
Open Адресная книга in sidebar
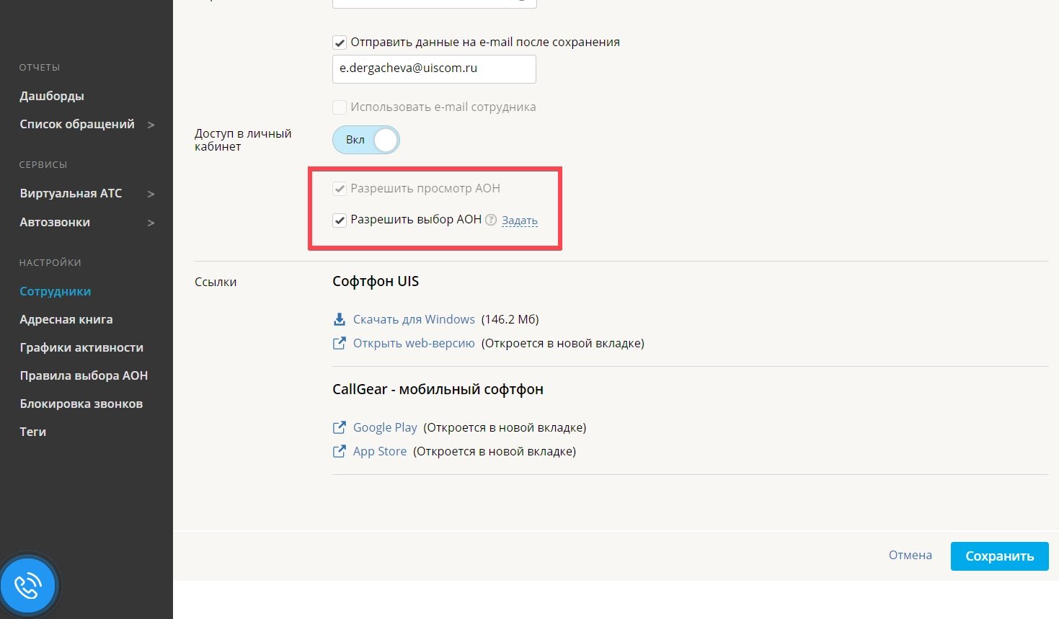click(x=66, y=319)
